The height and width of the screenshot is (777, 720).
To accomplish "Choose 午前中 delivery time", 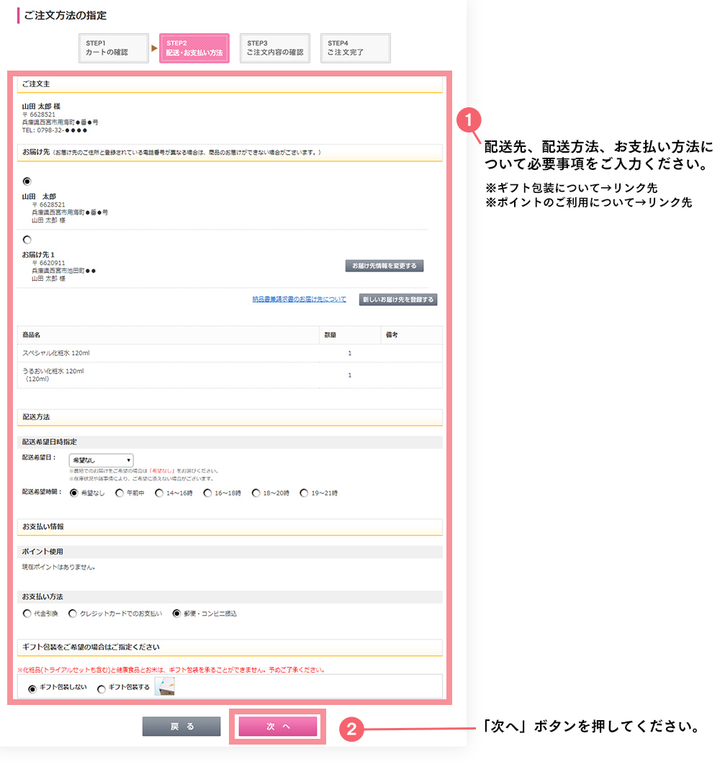I will 120,493.
